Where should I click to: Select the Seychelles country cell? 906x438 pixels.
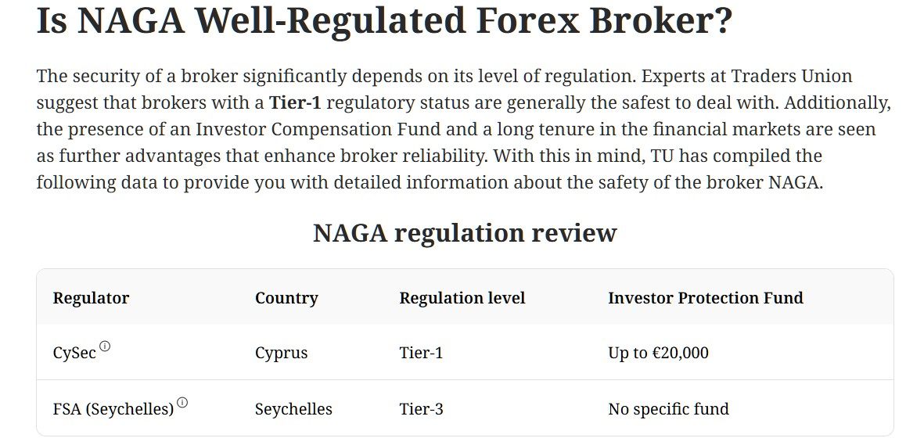tap(293, 409)
